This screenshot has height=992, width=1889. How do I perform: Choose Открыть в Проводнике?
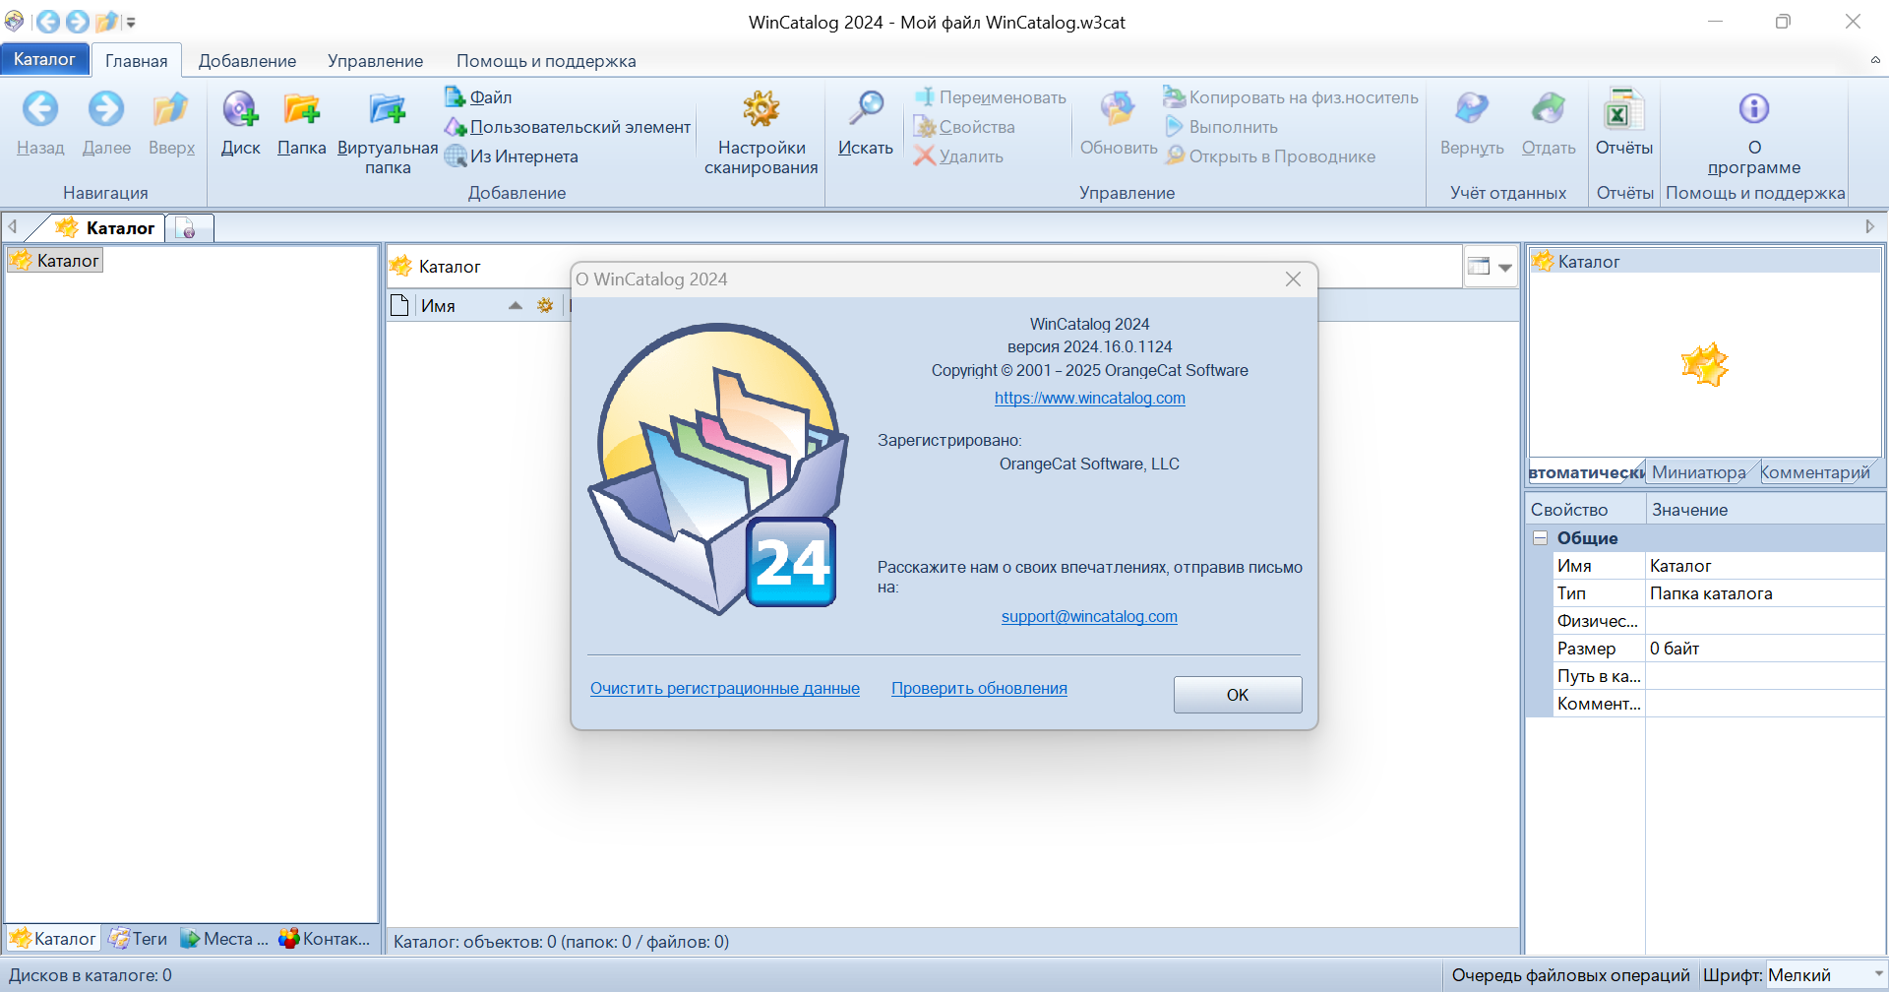[x=1270, y=156]
